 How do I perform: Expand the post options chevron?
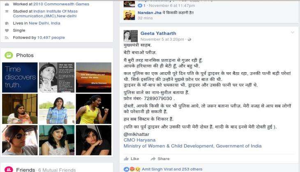coord(293,32)
